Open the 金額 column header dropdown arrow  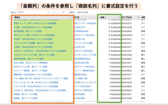click(119, 17)
